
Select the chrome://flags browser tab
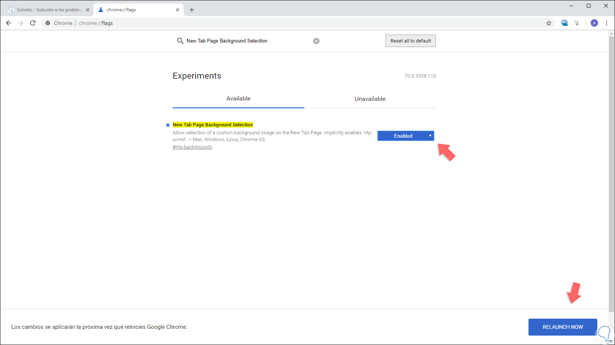tap(138, 10)
